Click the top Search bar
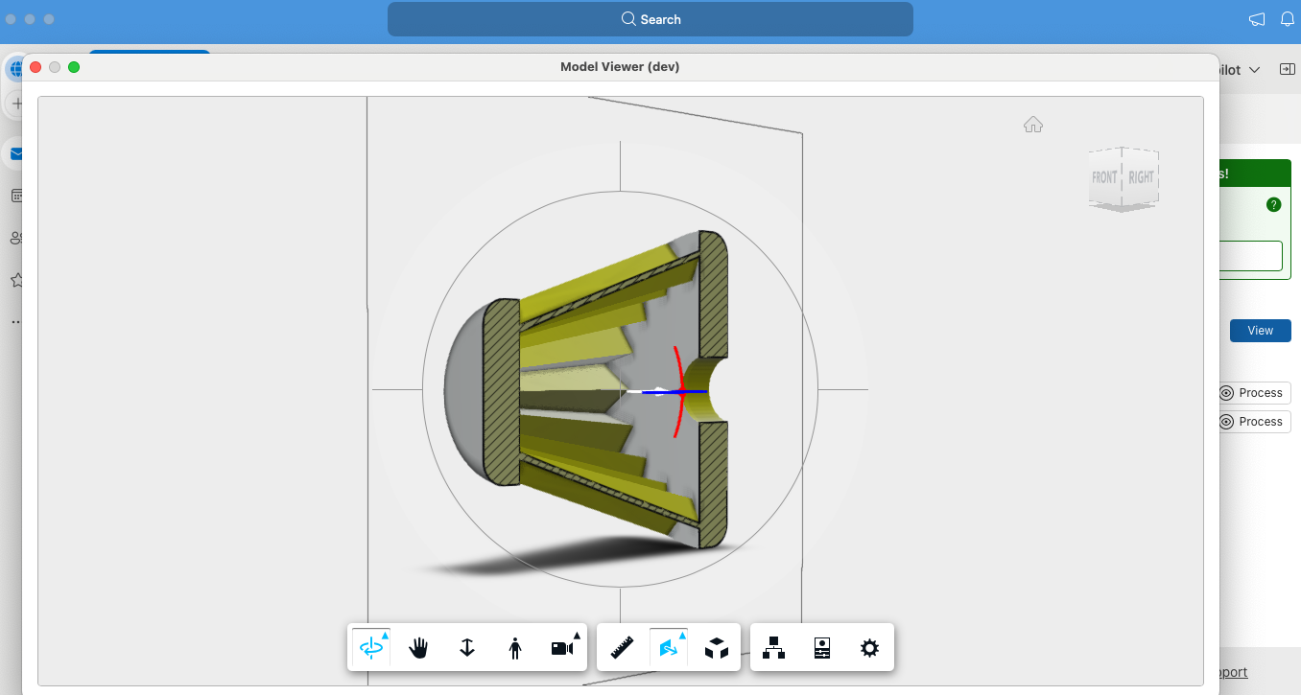The height and width of the screenshot is (695, 1301). 650,19
